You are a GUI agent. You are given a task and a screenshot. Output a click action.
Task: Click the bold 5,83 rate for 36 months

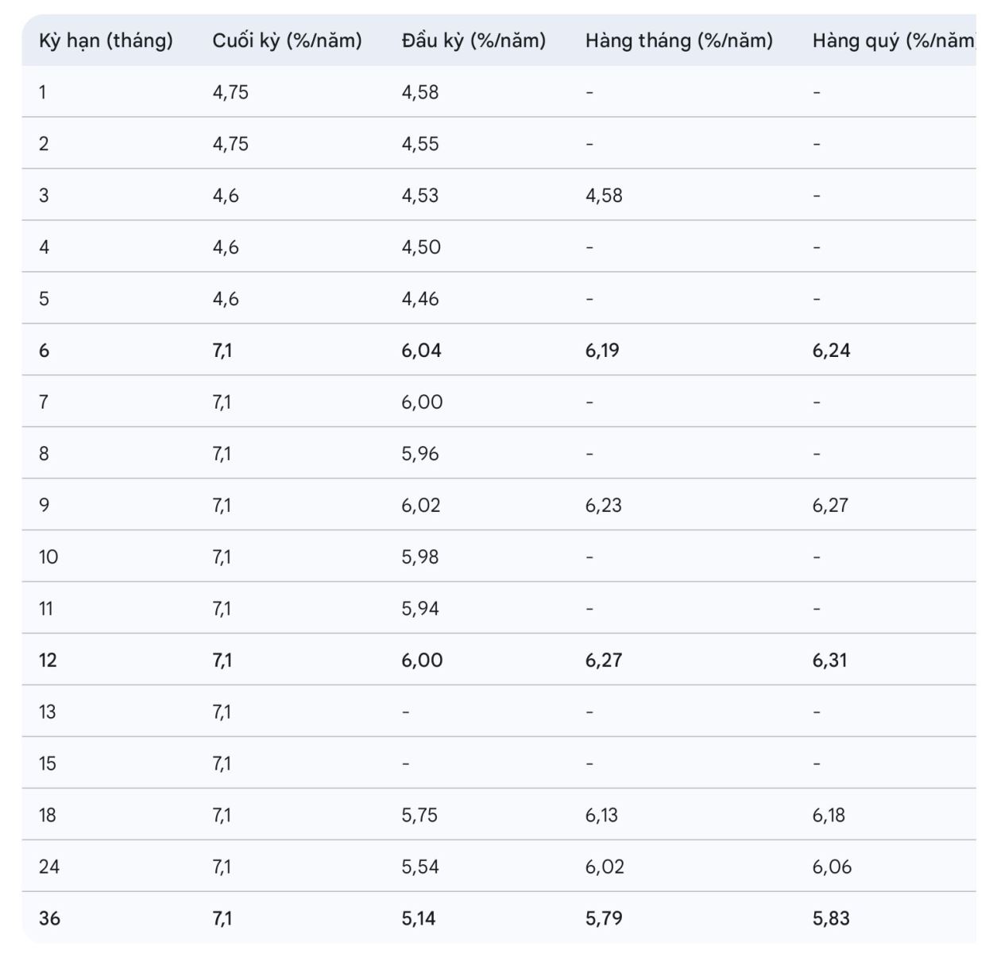(x=830, y=919)
